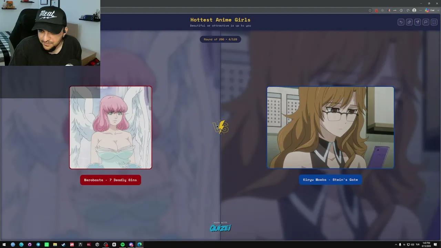Open network settings from the system tray
441x248 pixels.
coord(408,245)
